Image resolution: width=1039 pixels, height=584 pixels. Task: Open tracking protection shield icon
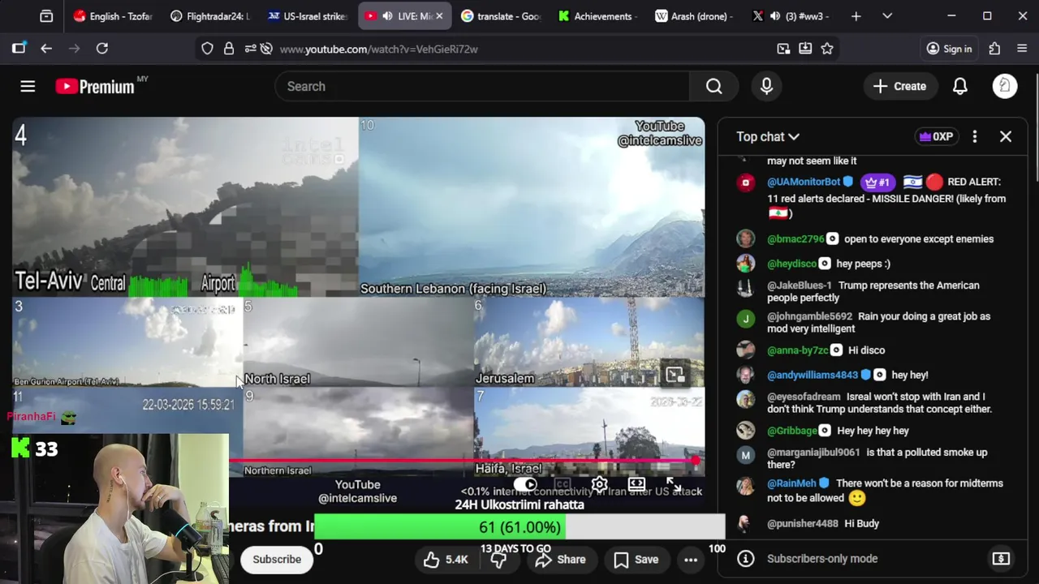pos(207,49)
